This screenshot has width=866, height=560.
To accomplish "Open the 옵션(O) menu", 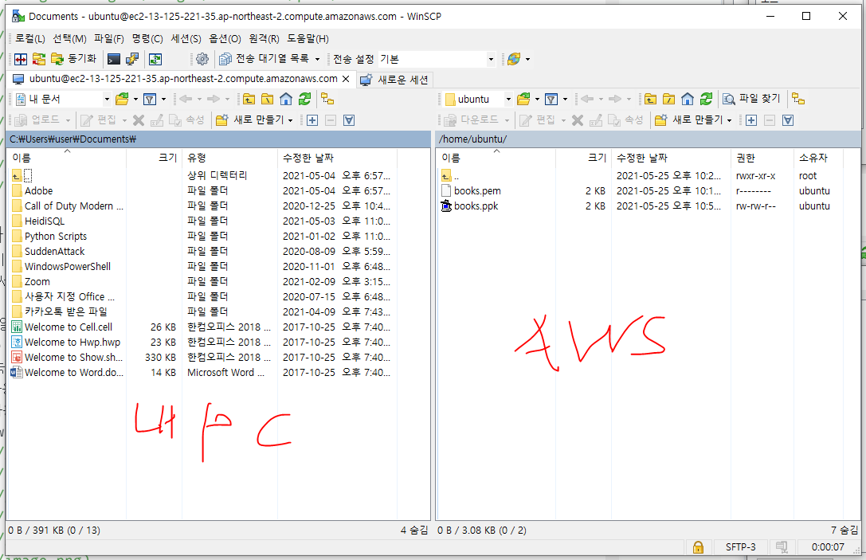I will (x=225, y=39).
